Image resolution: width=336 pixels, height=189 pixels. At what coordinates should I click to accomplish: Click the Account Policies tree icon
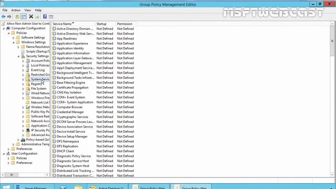coord(28,61)
